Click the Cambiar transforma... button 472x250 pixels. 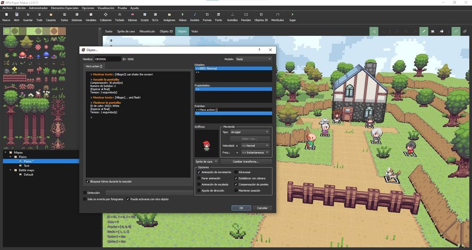coord(246,161)
